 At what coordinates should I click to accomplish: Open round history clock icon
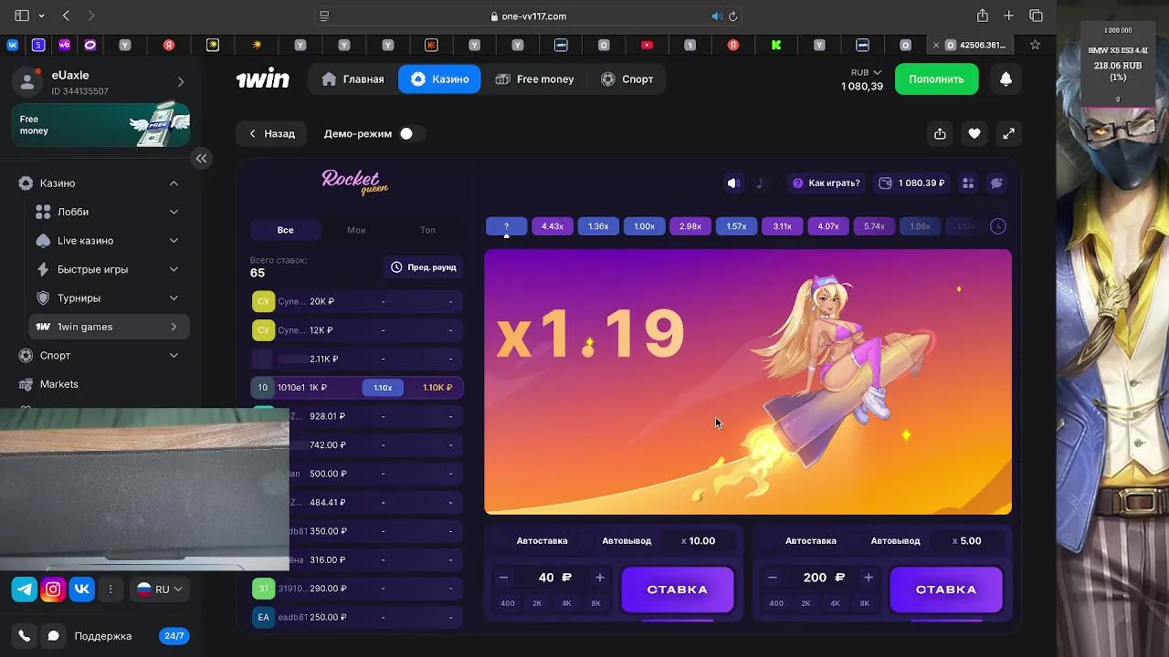(x=997, y=226)
